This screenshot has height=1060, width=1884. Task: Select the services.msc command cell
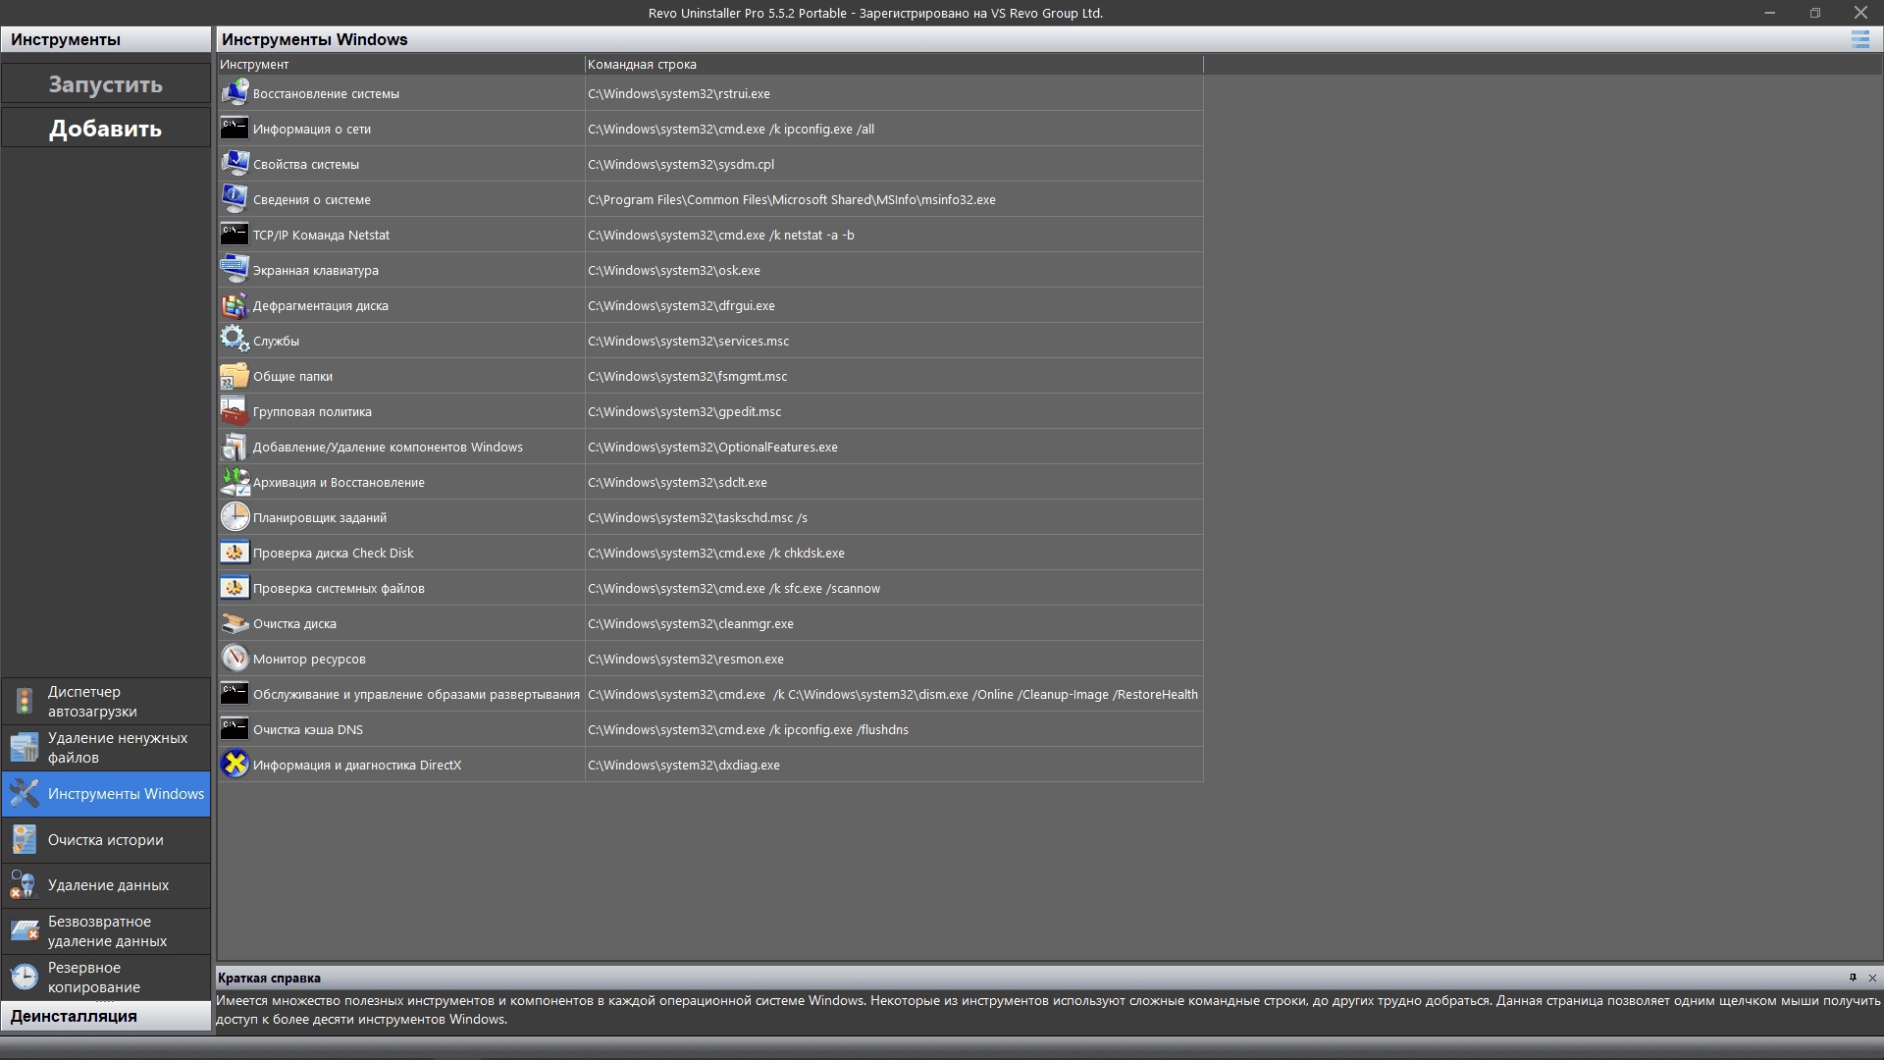click(894, 341)
